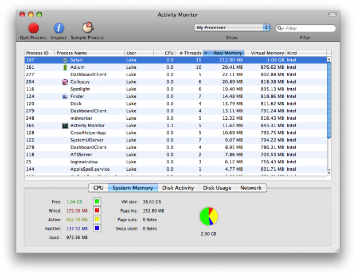Click the Inactive 137.52 MB value
The height and width of the screenshot is (275, 356).
(77, 229)
